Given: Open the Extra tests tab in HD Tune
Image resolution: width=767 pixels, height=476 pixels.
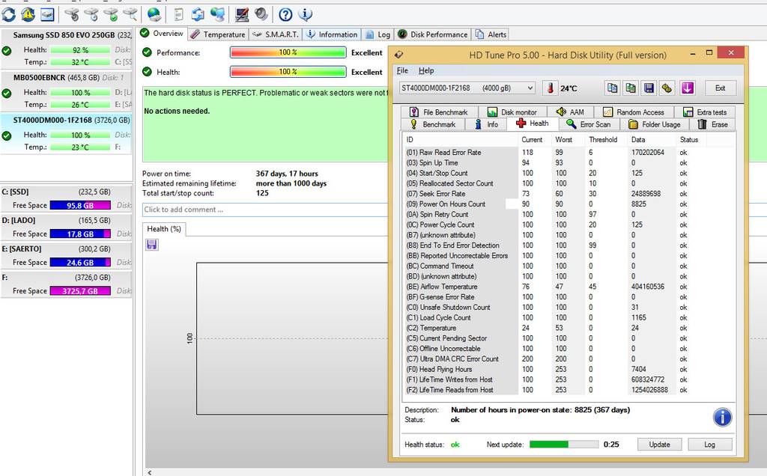Looking at the screenshot, I should (704, 112).
